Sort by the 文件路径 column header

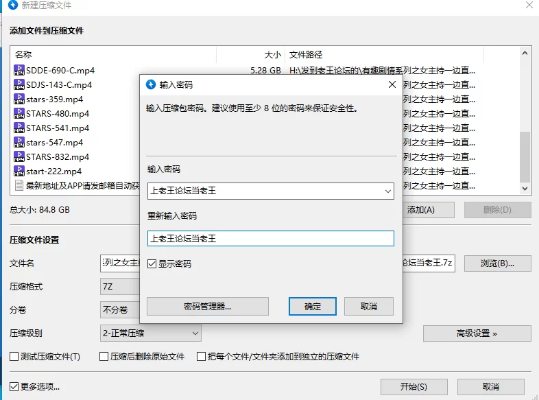click(306, 54)
